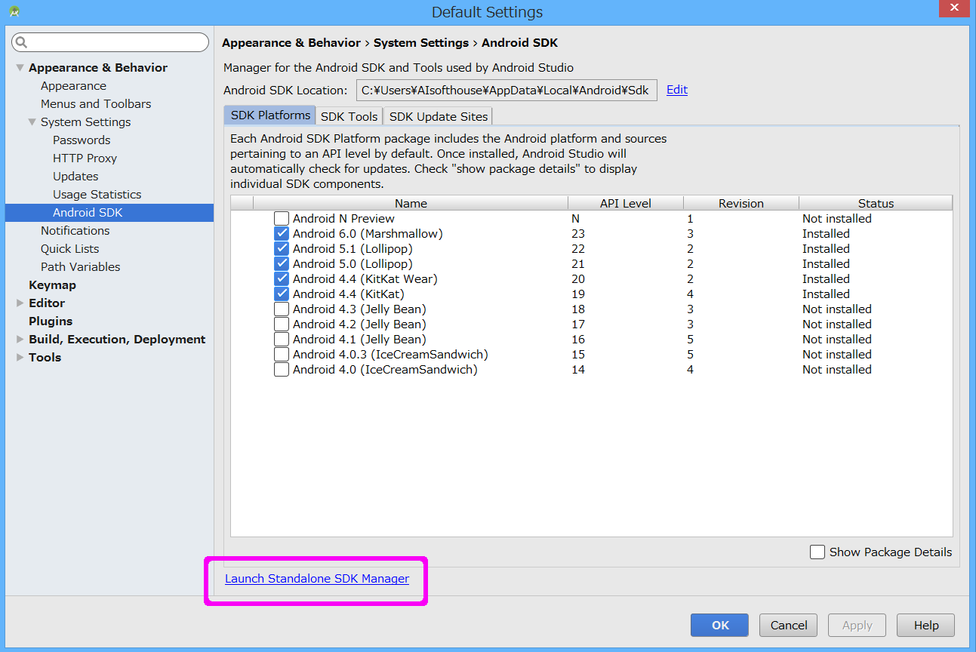Check Android 4.1 (Jelly Bean) checkbox
This screenshot has width=976, height=652.
pos(282,340)
